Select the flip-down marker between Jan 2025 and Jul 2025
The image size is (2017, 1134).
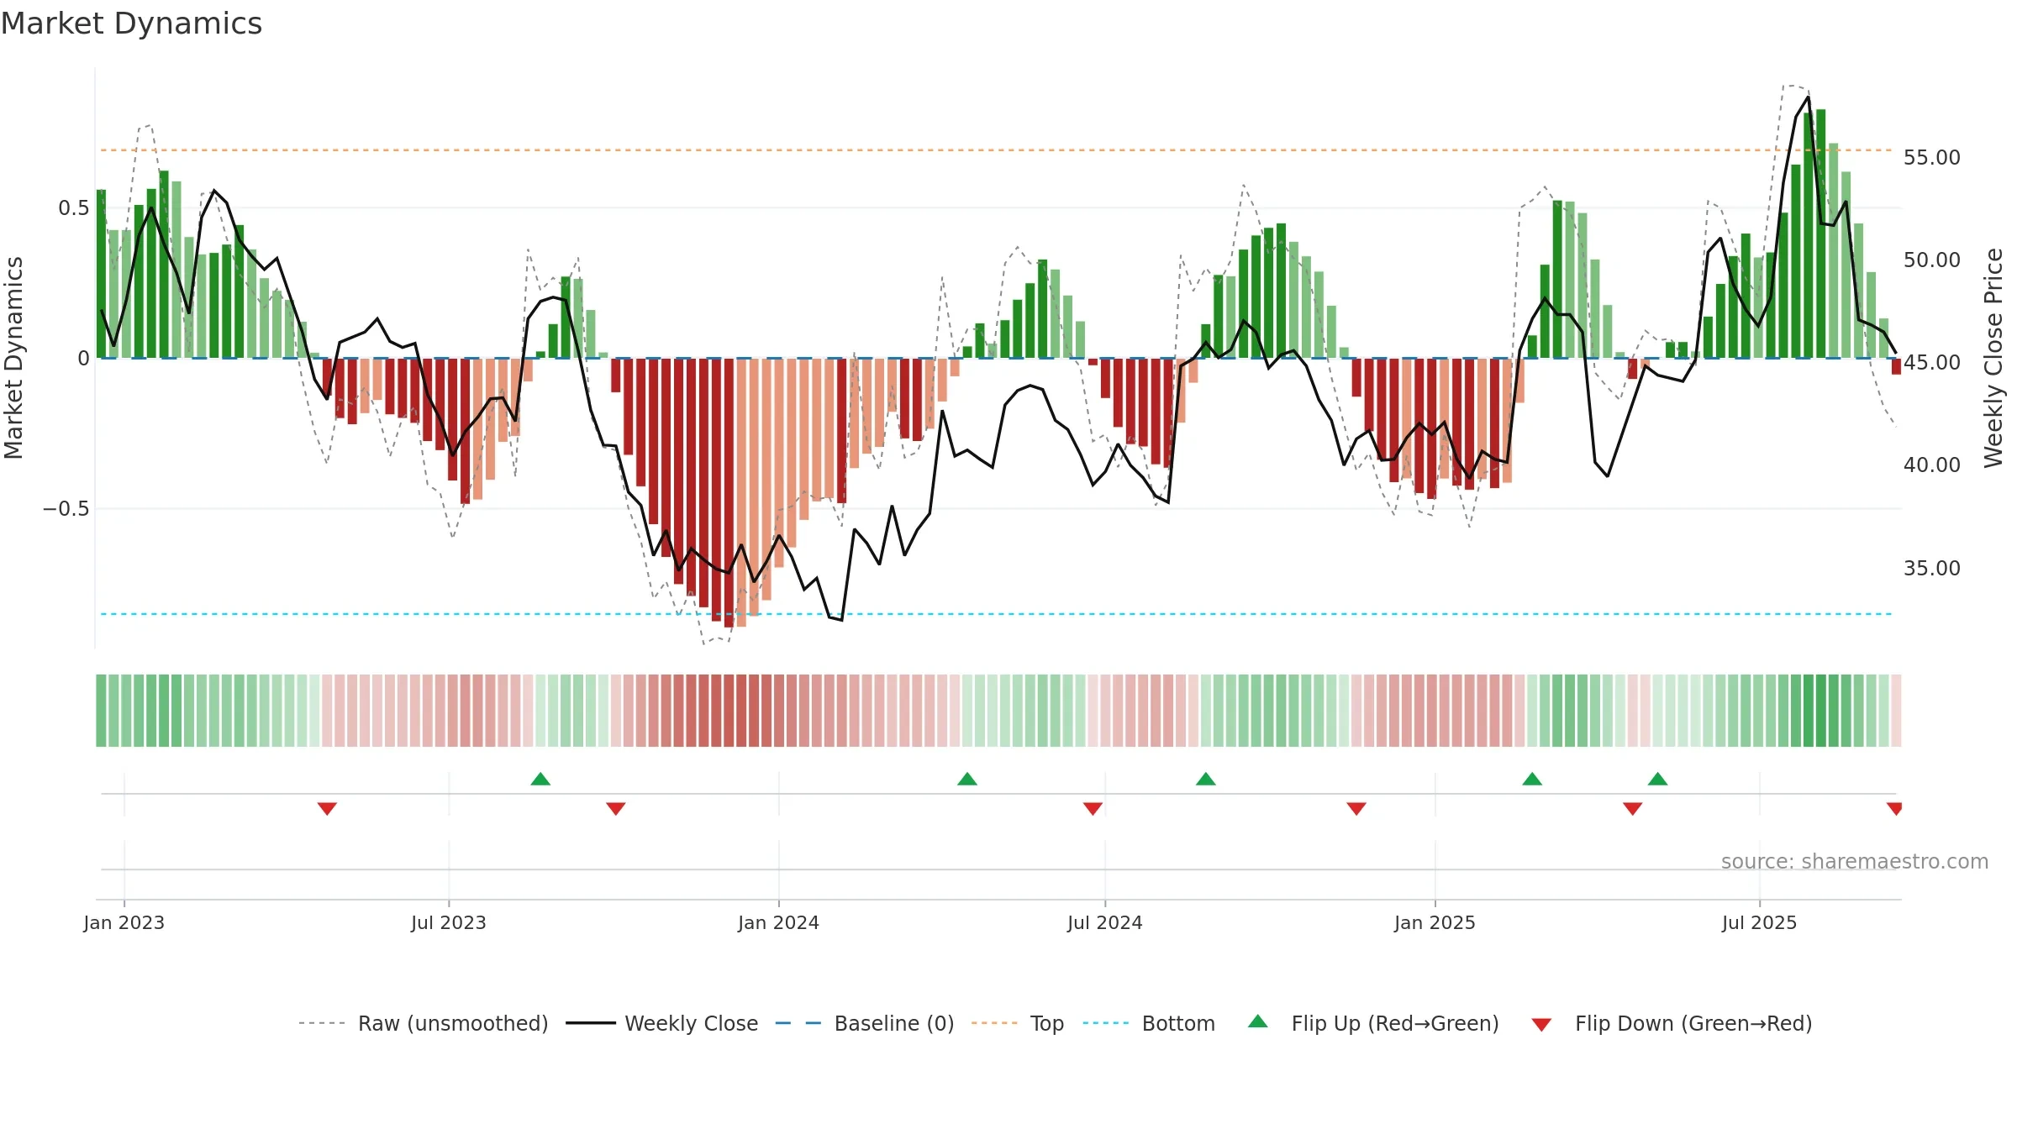tap(1633, 809)
